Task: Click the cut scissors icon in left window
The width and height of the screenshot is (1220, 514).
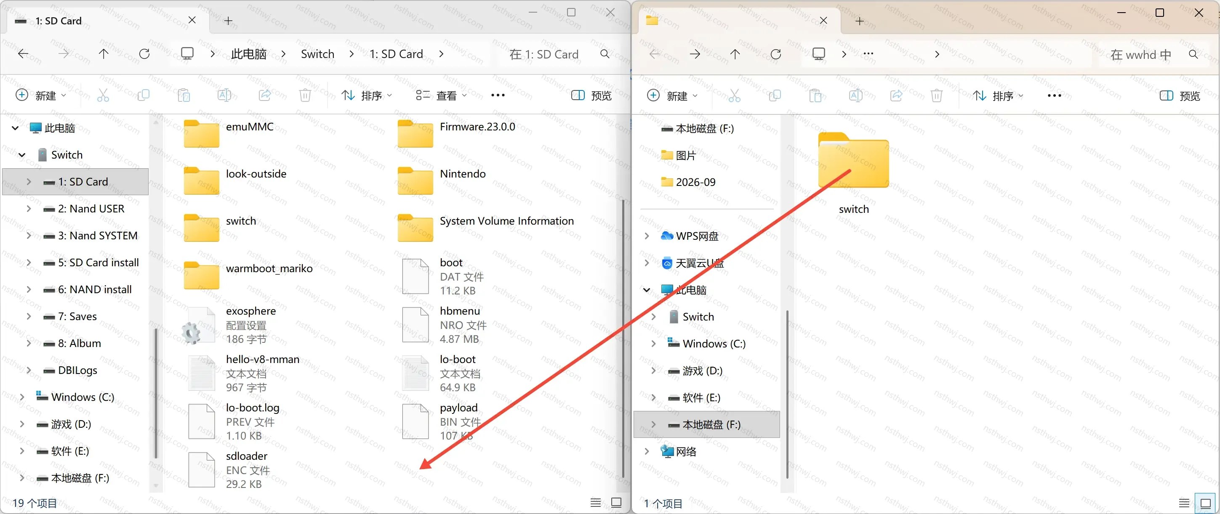Action: (103, 95)
